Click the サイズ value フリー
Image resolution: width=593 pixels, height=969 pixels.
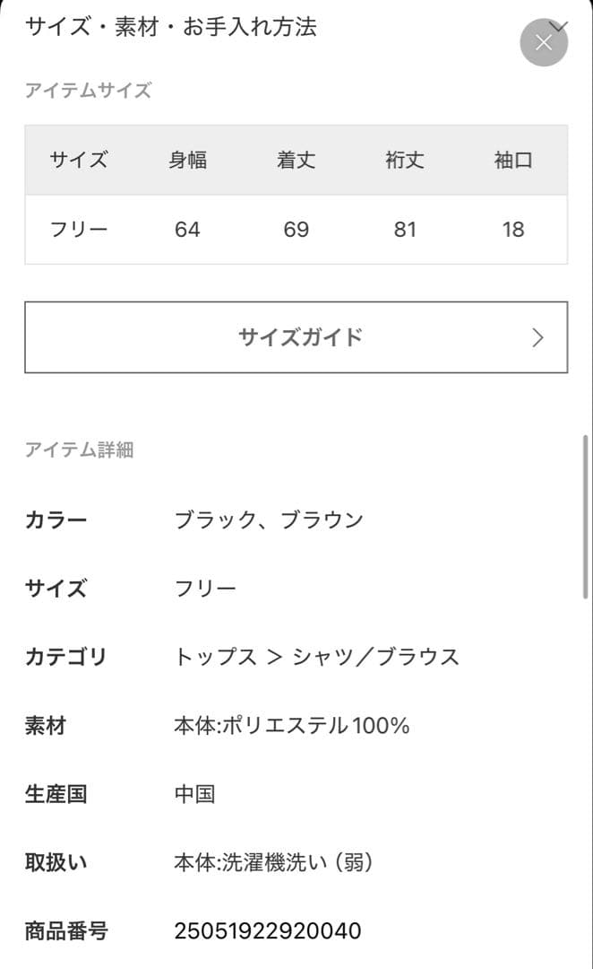coord(206,588)
